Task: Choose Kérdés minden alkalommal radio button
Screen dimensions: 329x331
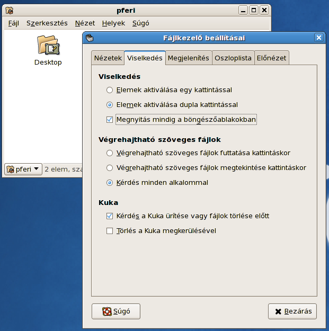Action: pyautogui.click(x=110, y=183)
